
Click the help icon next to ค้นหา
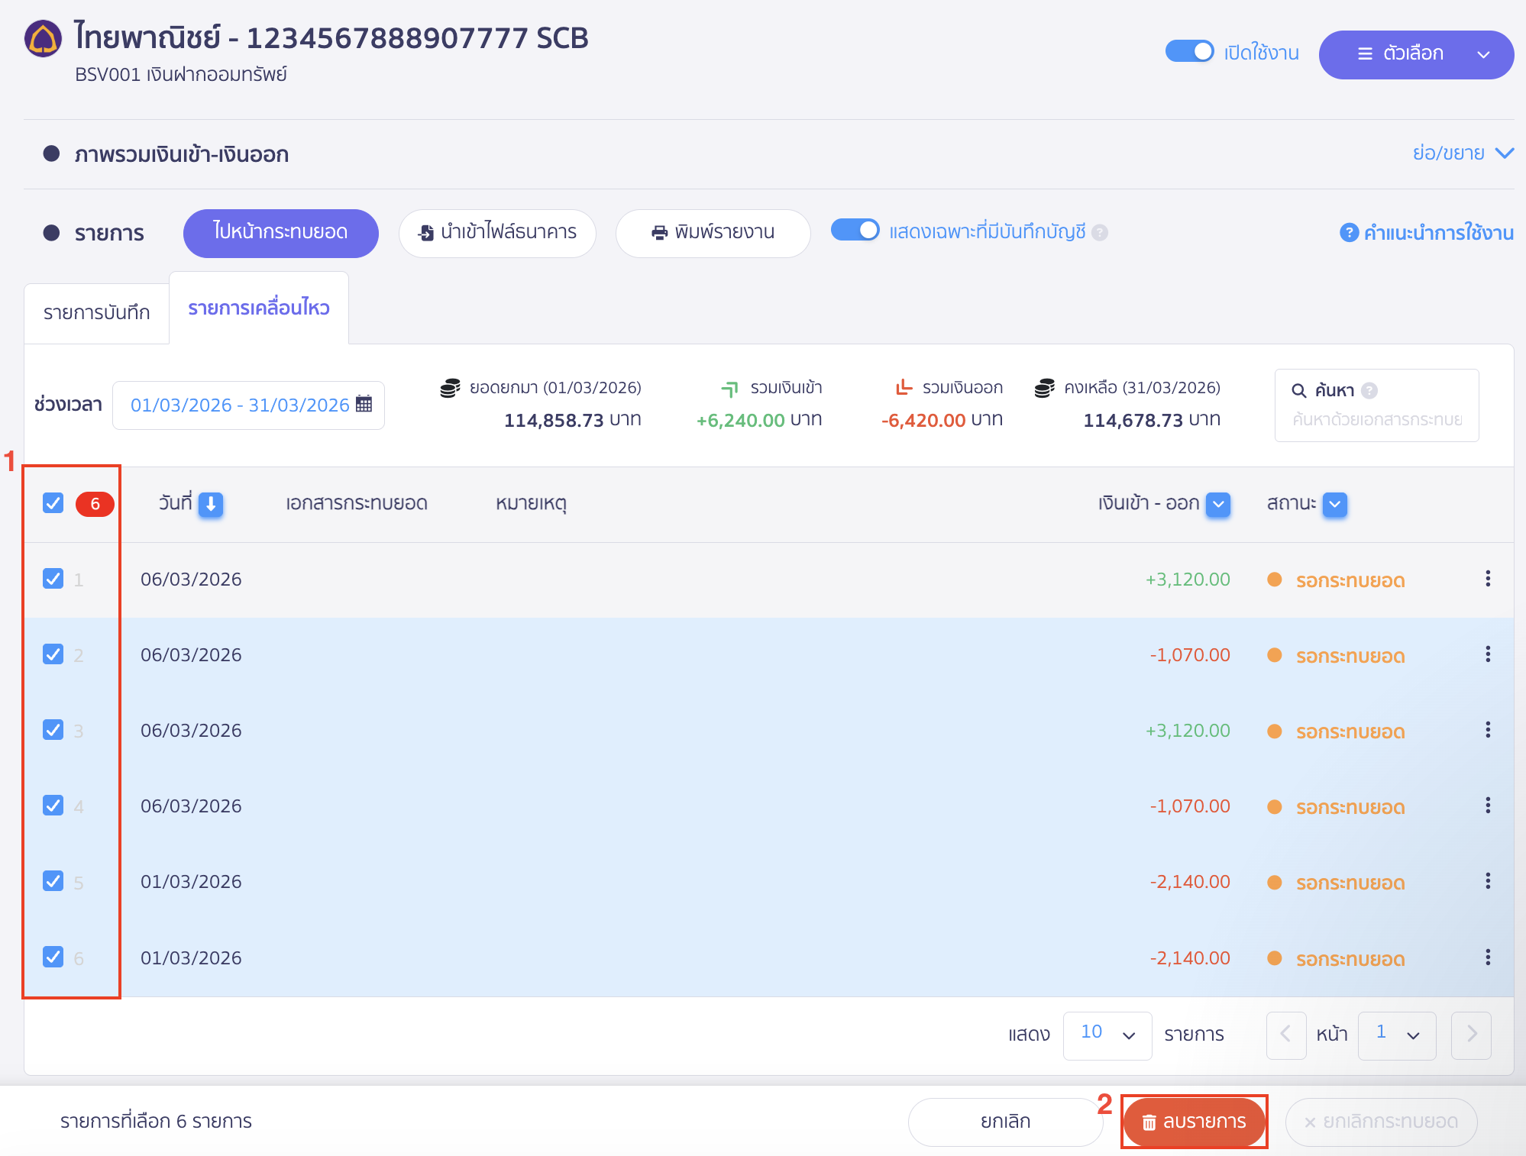tap(1369, 391)
